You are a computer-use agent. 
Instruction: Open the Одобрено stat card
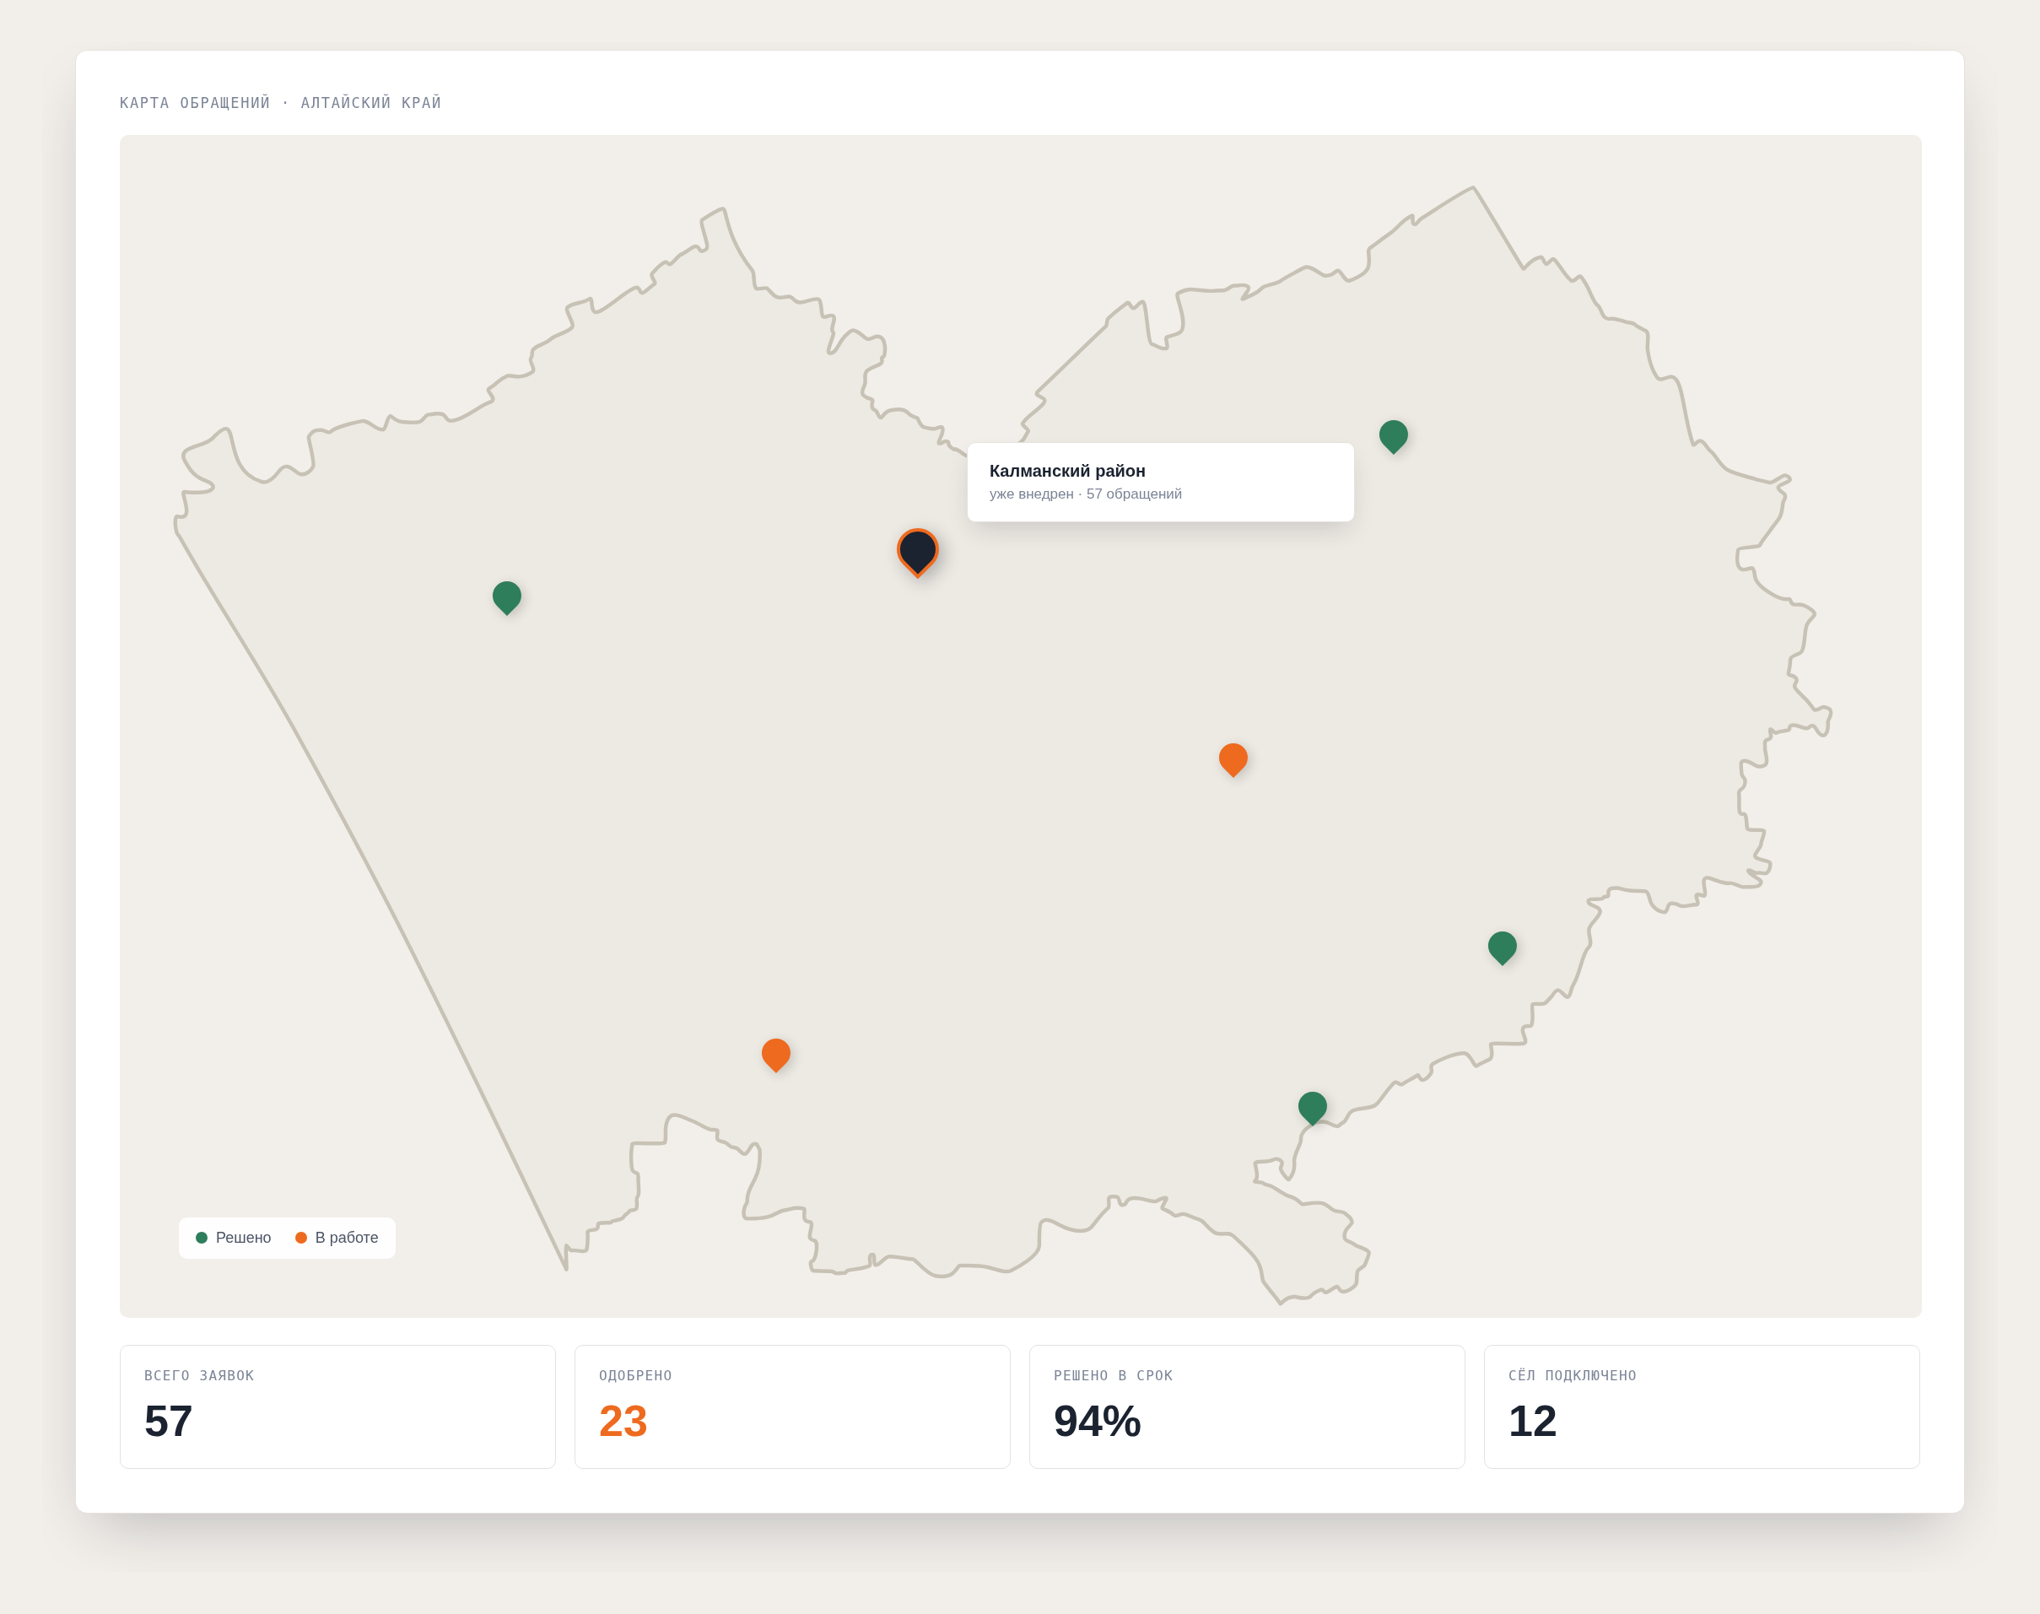point(793,1407)
